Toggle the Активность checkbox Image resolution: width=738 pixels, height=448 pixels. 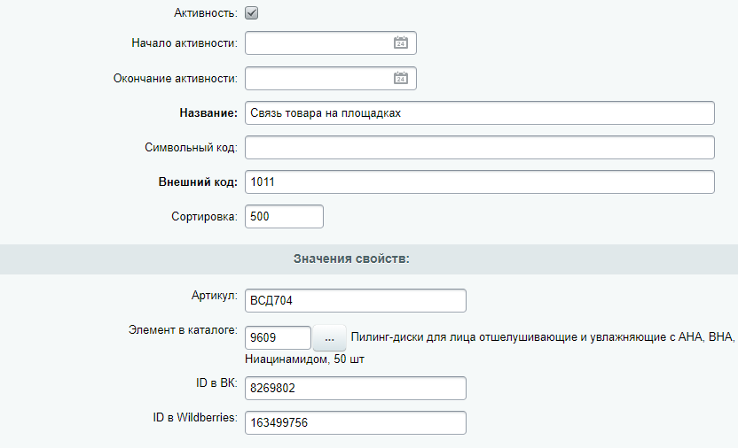click(x=252, y=13)
